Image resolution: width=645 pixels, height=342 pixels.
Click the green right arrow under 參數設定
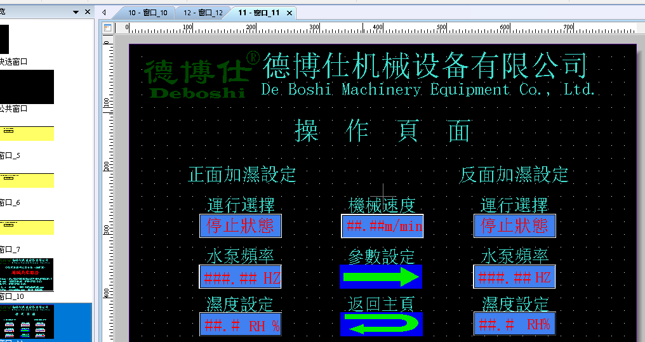[382, 277]
